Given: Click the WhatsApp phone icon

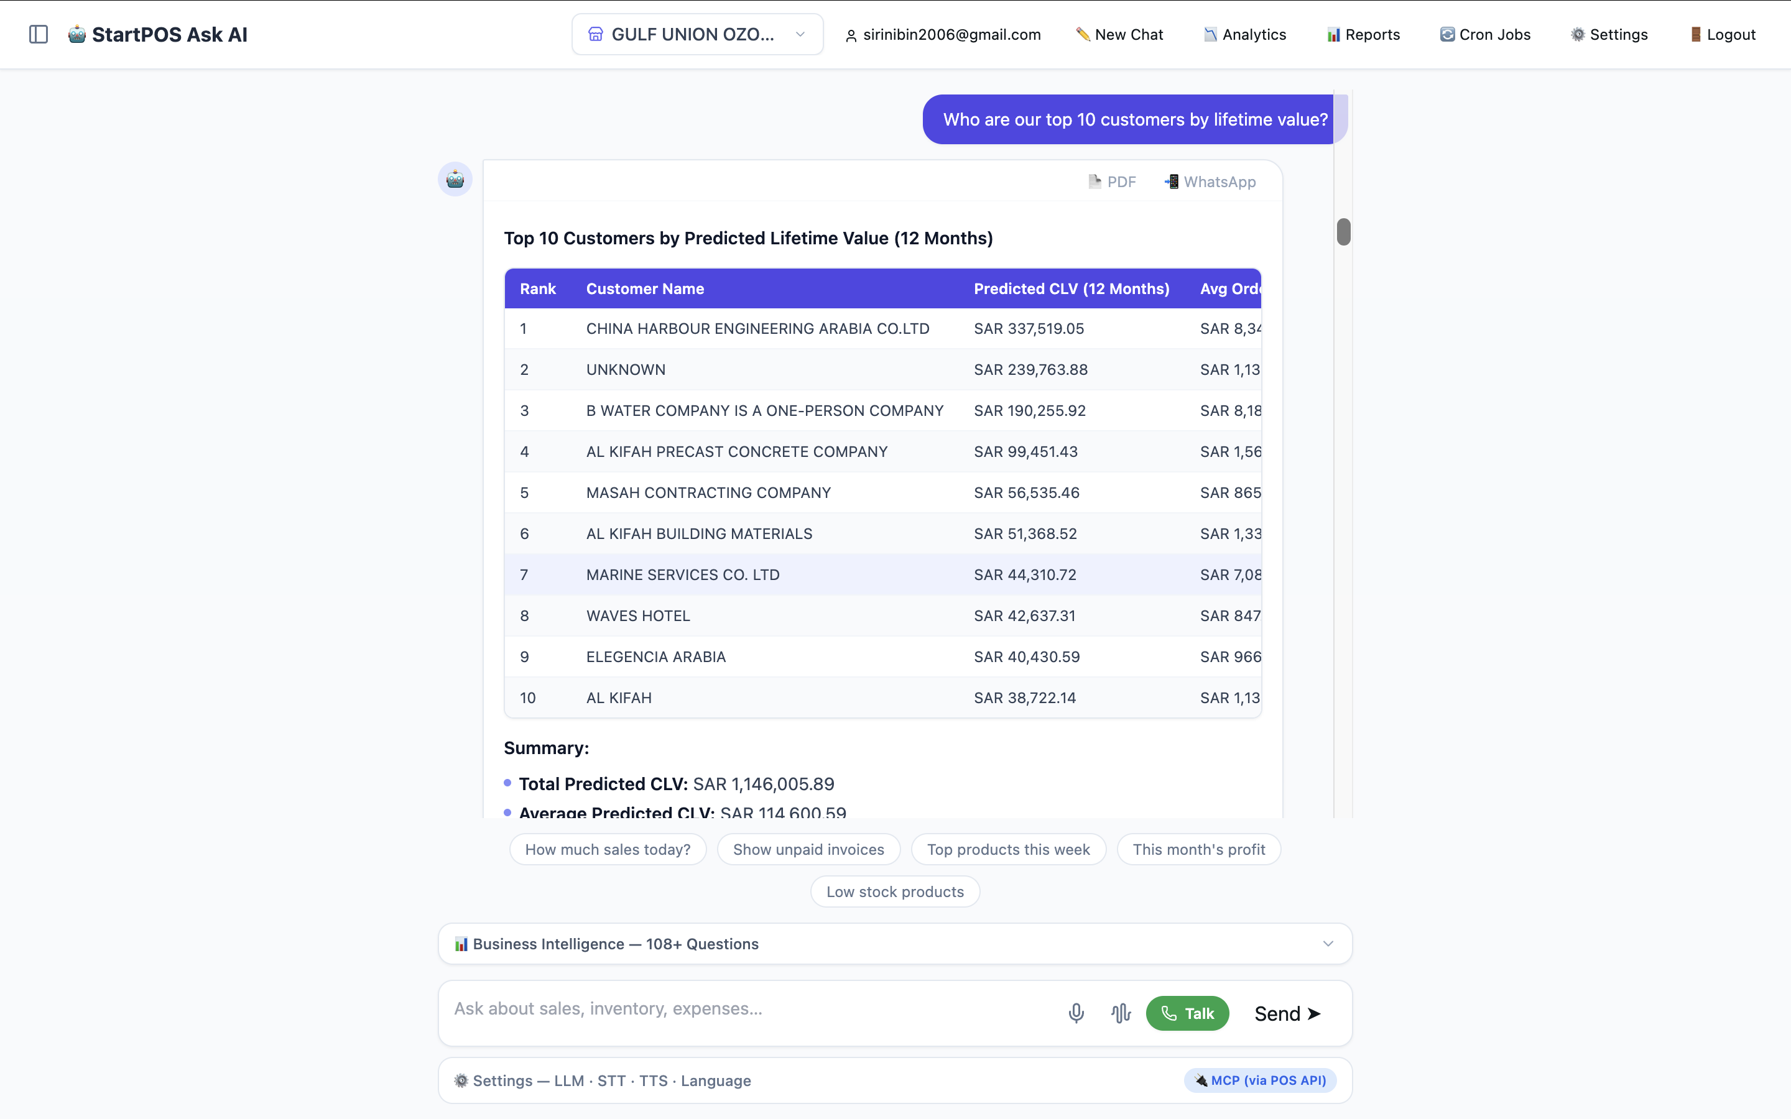Looking at the screenshot, I should click(1171, 182).
